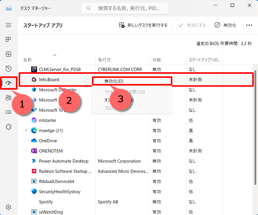Click Spotify AB publisher cell
Viewport: 258px width, 215px height.
[108, 202]
